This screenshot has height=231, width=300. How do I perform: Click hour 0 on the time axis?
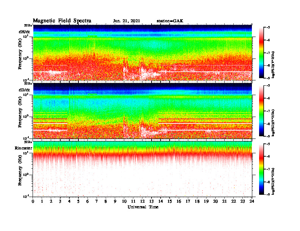tap(33, 201)
